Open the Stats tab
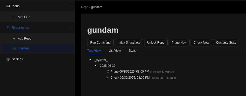Viewport: 246px width, 96px height. 132,51
